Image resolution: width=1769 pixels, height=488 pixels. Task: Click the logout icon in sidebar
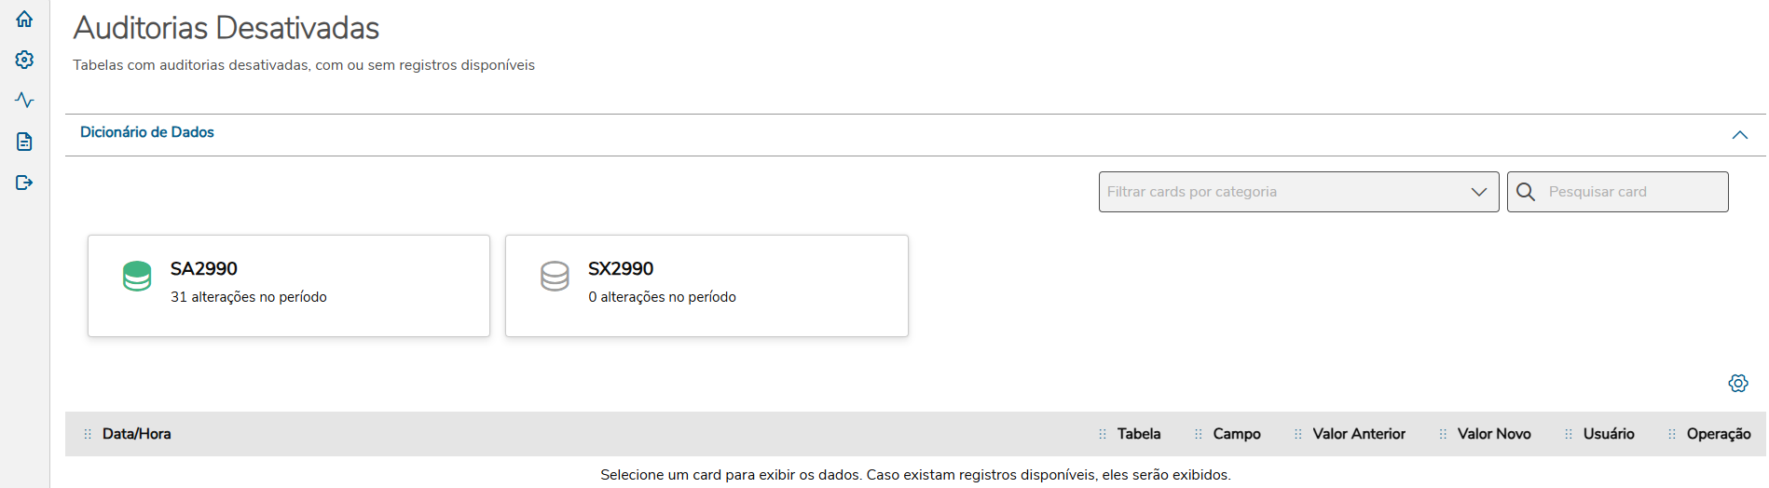[24, 183]
